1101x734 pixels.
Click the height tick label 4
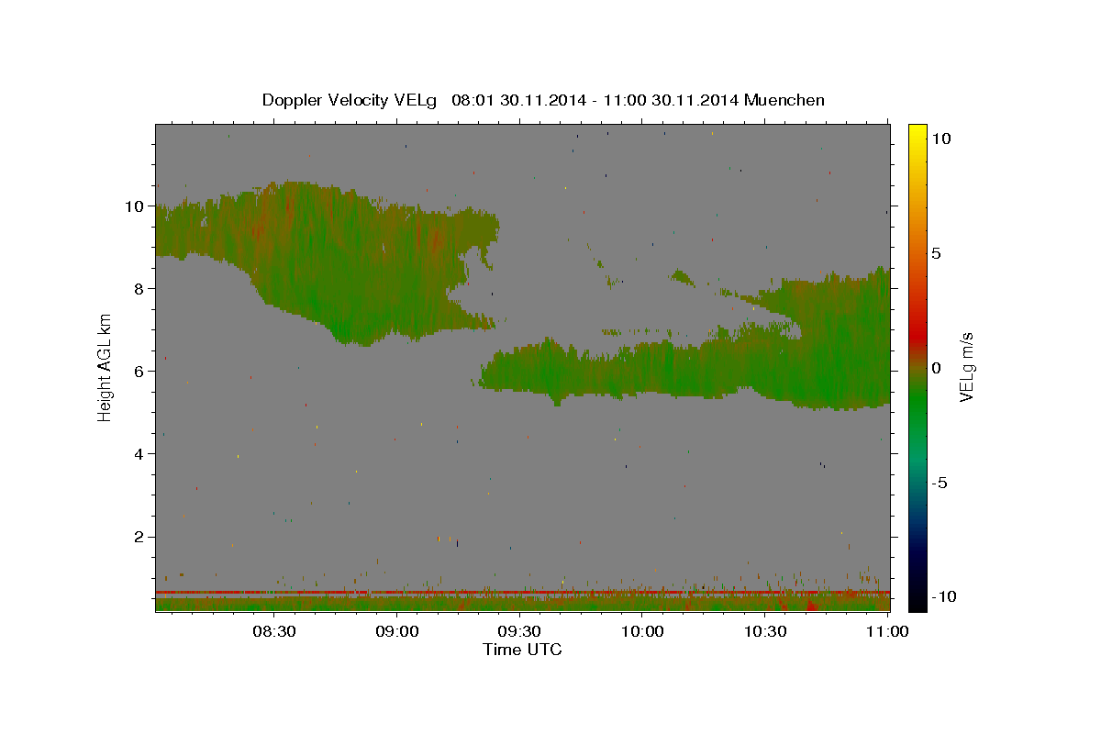(x=140, y=454)
